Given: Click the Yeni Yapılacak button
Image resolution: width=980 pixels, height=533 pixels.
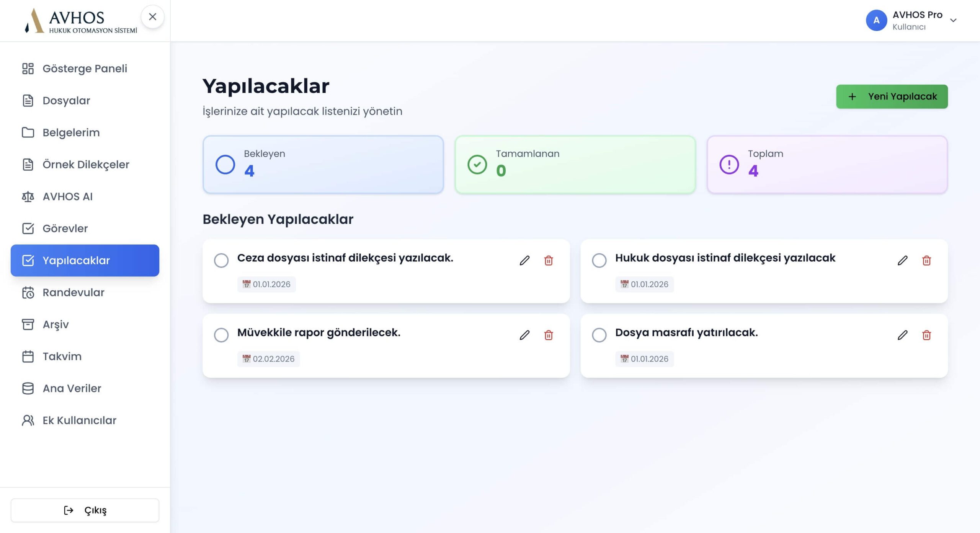Looking at the screenshot, I should (892, 96).
